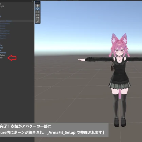
Task: Select the Rotate tool
Action: pos(37,12)
